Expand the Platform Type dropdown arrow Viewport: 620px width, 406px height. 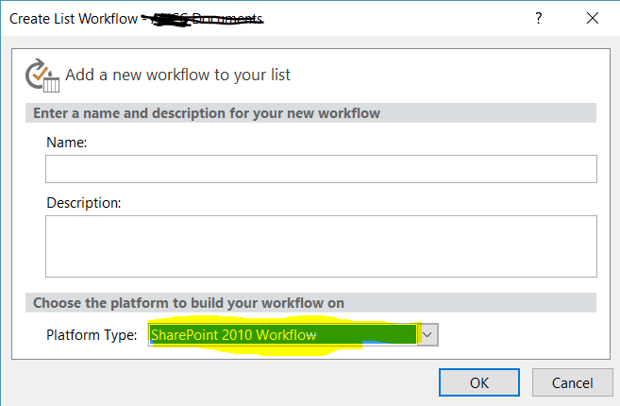click(x=427, y=335)
